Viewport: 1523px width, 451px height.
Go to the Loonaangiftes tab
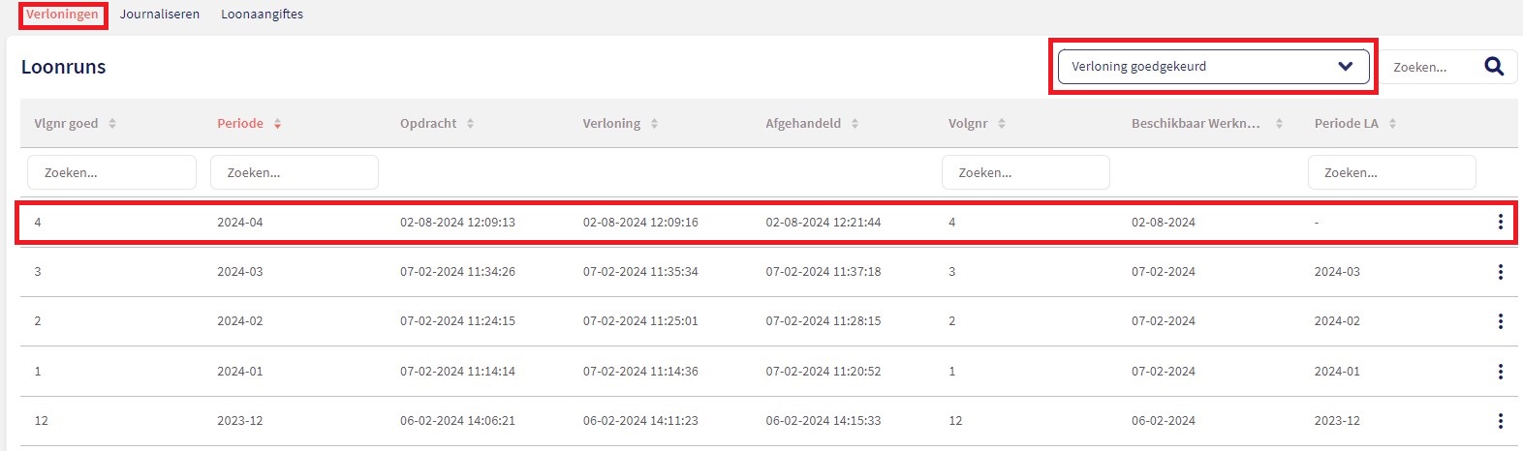[262, 15]
